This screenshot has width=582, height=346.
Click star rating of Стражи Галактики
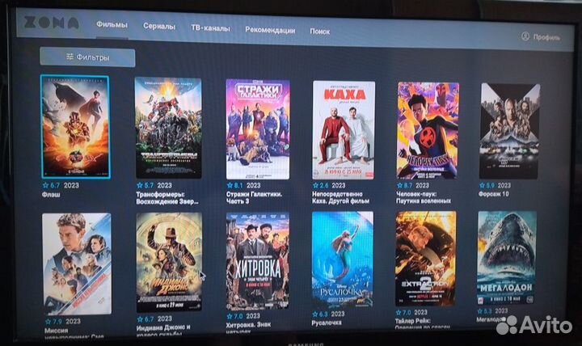(234, 185)
